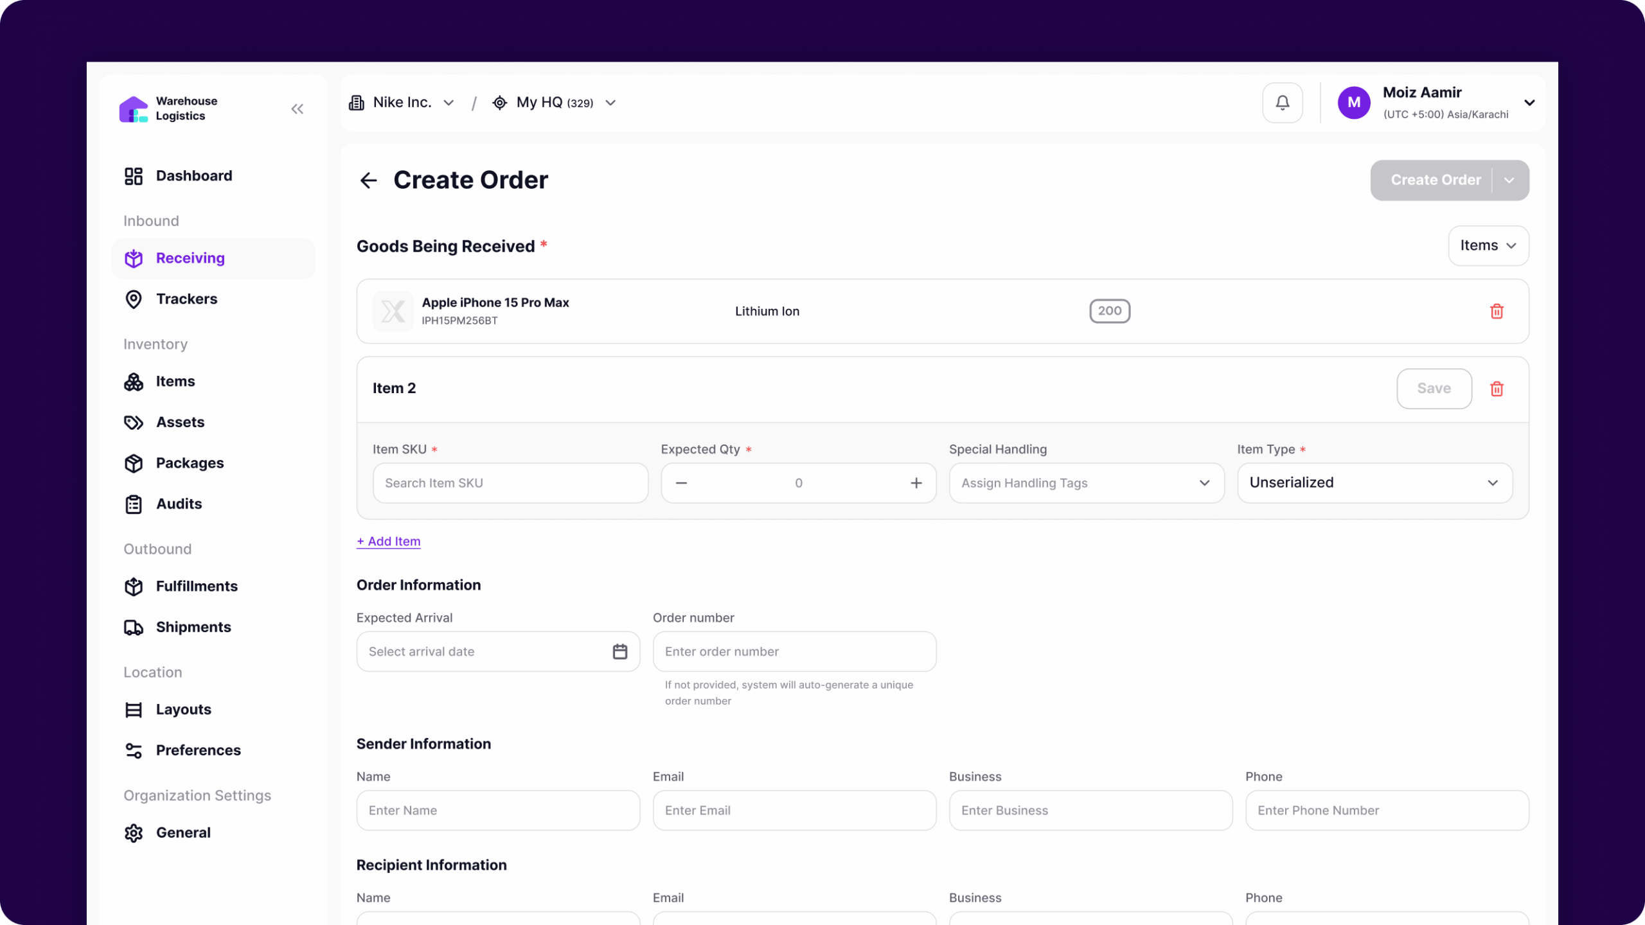
Task: Open the Dashboard grid icon
Action: pyautogui.click(x=134, y=176)
